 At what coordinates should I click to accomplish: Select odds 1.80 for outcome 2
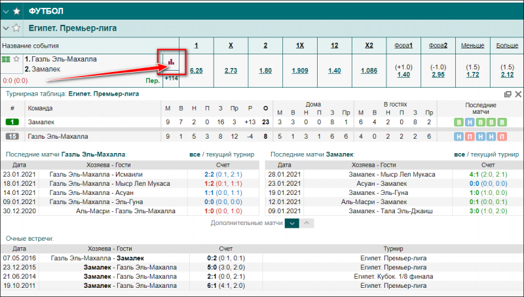265,71
